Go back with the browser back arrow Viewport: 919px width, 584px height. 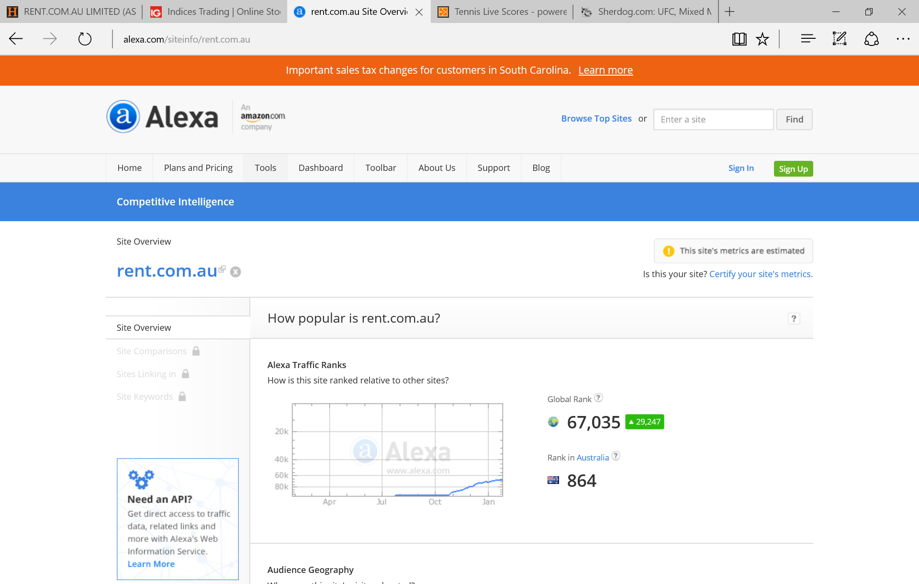(x=16, y=39)
